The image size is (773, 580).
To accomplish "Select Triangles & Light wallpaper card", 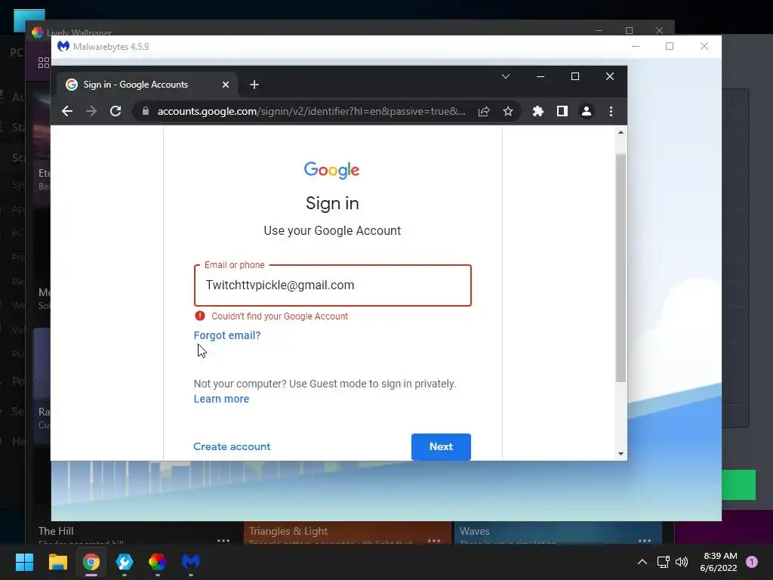I will pos(347,533).
